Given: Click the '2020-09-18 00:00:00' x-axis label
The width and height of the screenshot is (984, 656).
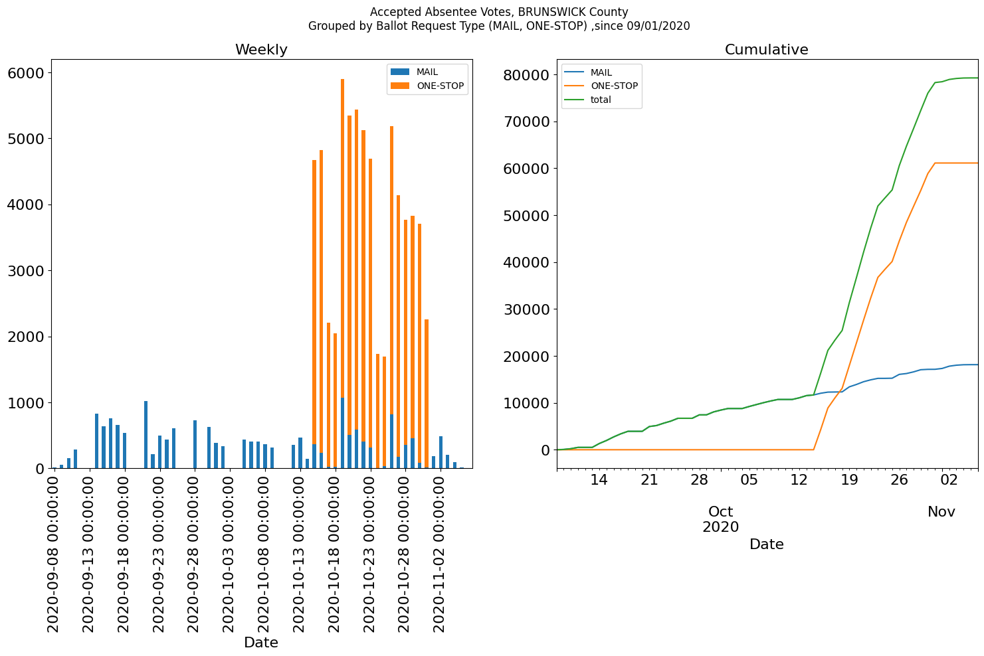Looking at the screenshot, I should pyautogui.click(x=124, y=554).
